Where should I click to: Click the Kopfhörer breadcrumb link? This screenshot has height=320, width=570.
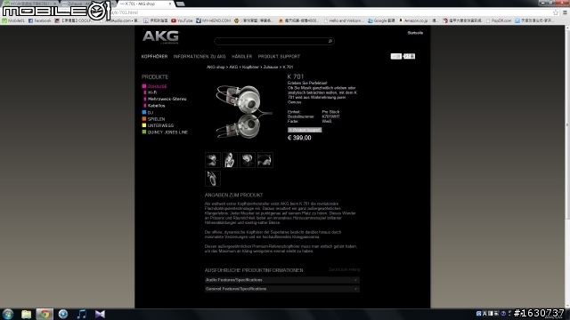[250, 68]
